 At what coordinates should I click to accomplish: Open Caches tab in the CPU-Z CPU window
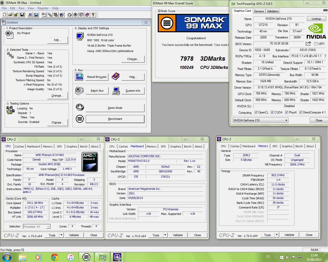click(x=19, y=146)
